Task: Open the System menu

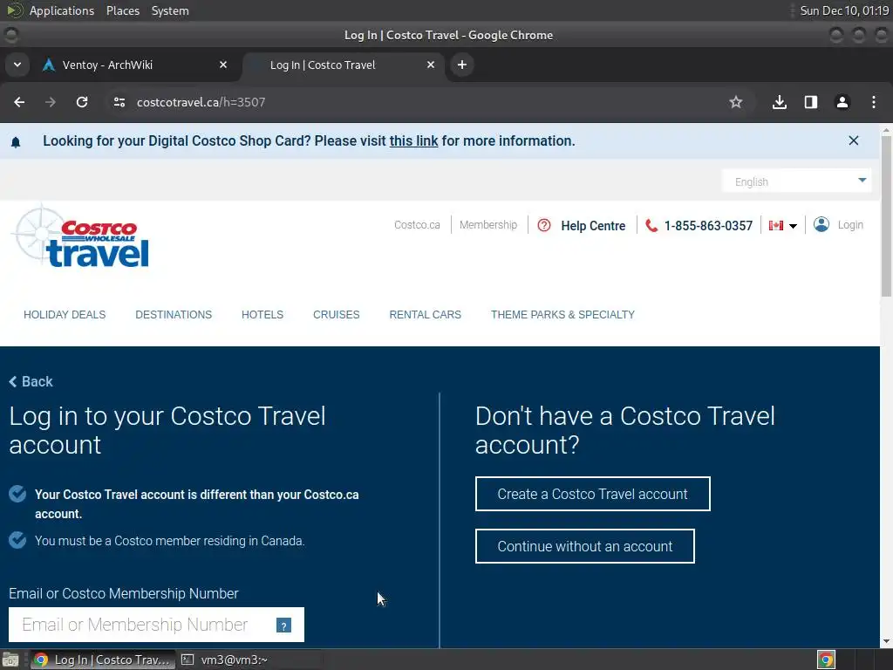Action: pyautogui.click(x=170, y=10)
